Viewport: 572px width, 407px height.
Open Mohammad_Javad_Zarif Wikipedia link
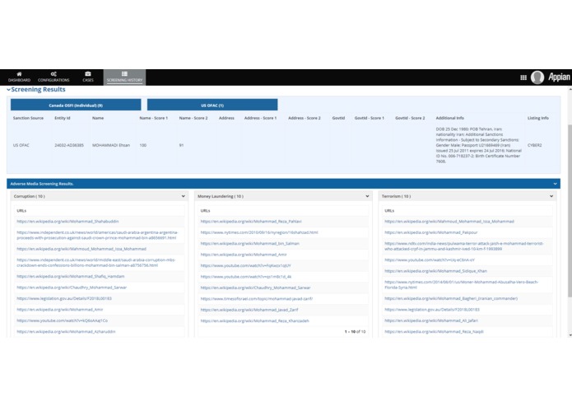[x=249, y=310]
